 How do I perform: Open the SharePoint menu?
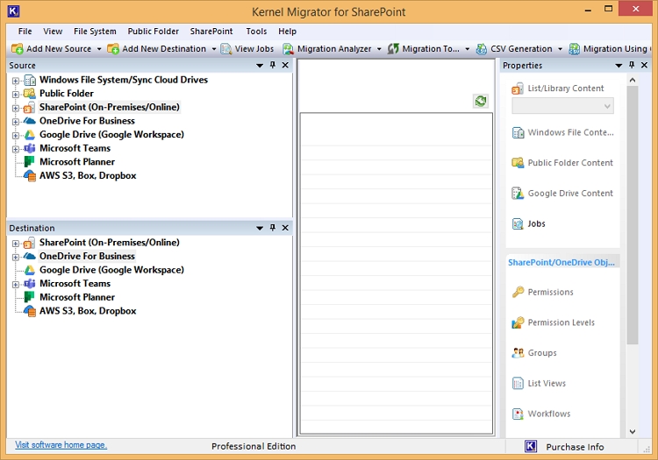point(211,31)
